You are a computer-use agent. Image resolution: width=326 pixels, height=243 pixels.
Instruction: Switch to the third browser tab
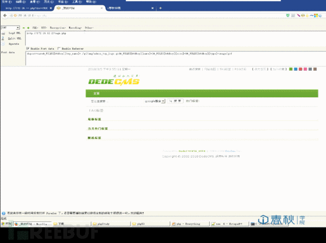pos(130,8)
